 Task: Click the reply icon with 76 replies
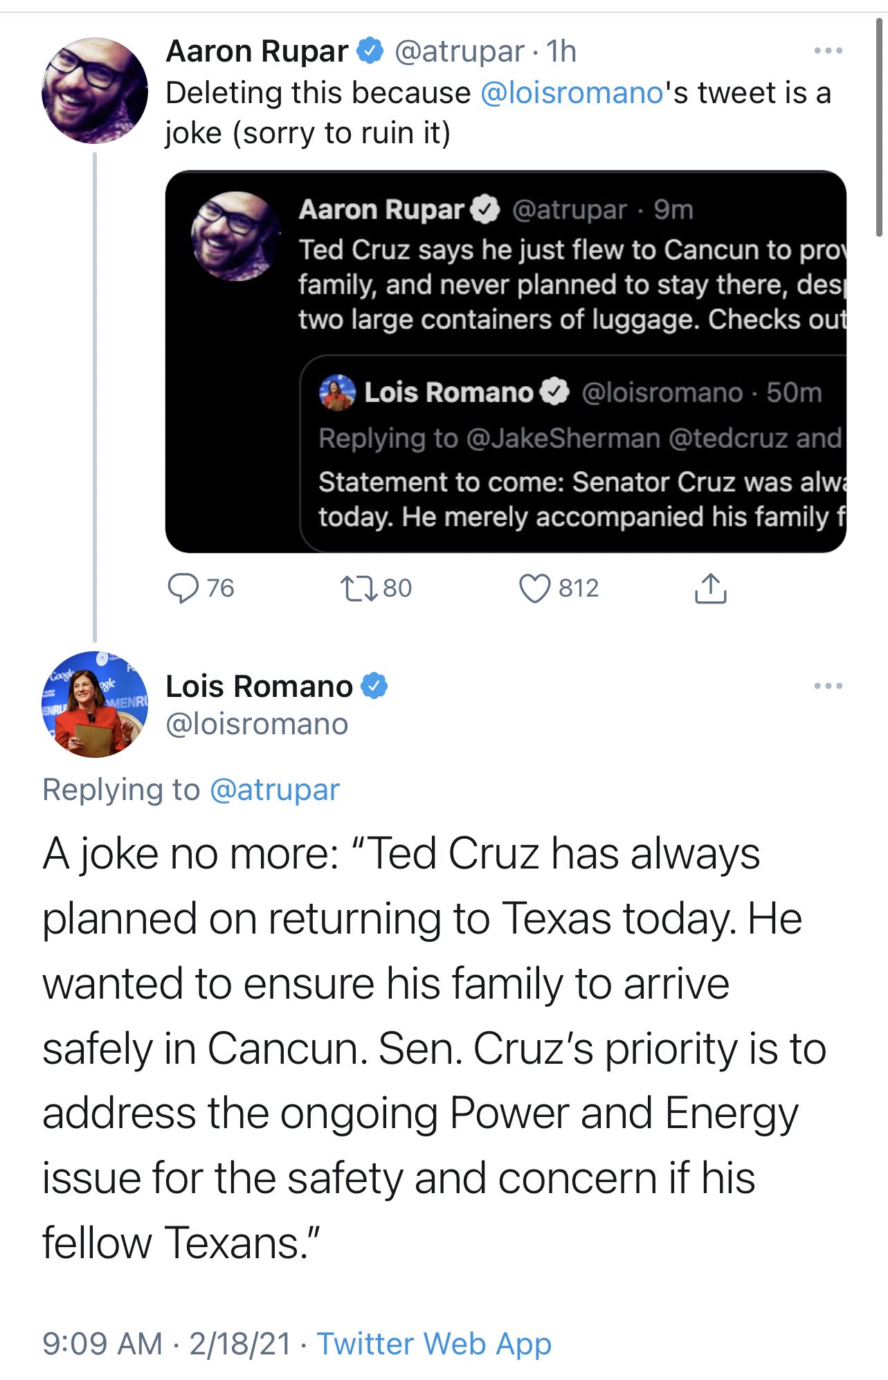coord(183,588)
